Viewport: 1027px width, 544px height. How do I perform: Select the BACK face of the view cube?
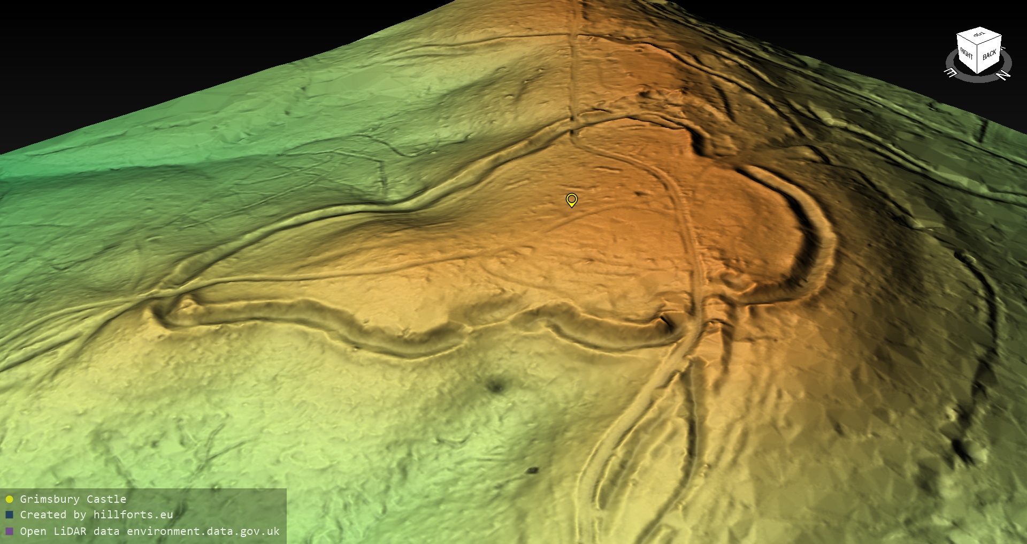[989, 55]
